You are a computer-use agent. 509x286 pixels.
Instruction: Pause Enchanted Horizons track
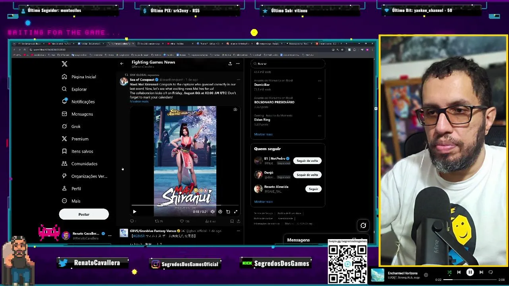[x=470, y=272]
